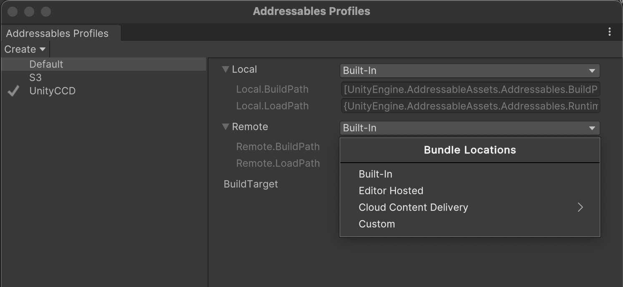Screen dimensions: 623x287
Task: Choose Editor Hosted from Bundle Locations
Action: 391,191
